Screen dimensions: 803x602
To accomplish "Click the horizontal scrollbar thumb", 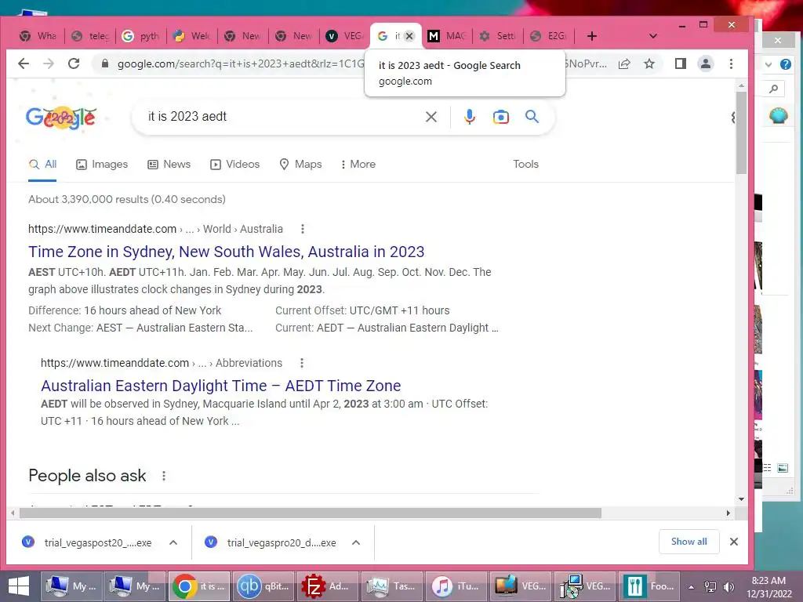I will click(x=311, y=513).
